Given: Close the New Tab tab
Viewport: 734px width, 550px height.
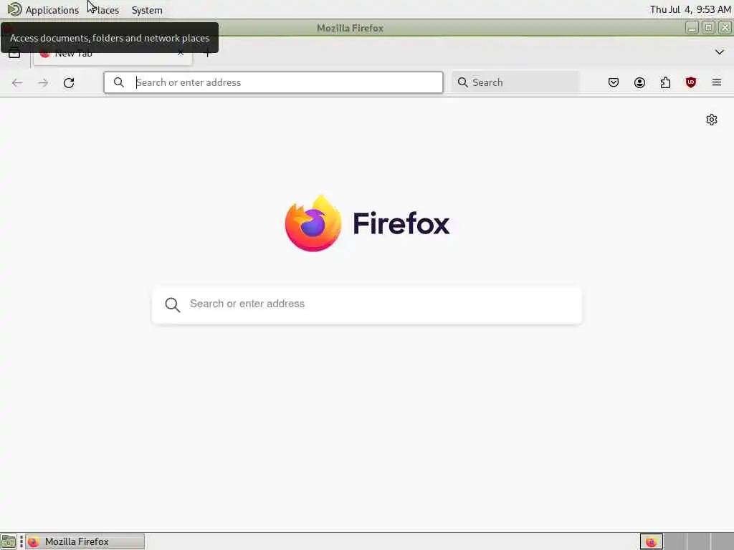Looking at the screenshot, I should click(181, 53).
